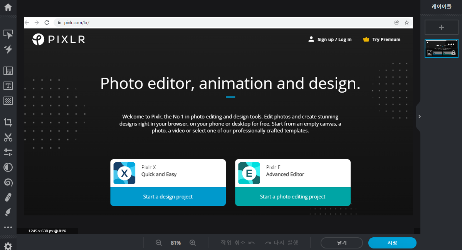Select the Retouch bandage tool
Image resolution: width=462 pixels, height=250 pixels.
8,197
